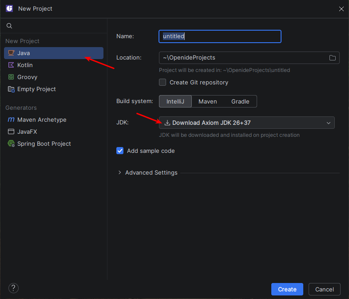Open Maven Archetype generator

tap(54, 120)
